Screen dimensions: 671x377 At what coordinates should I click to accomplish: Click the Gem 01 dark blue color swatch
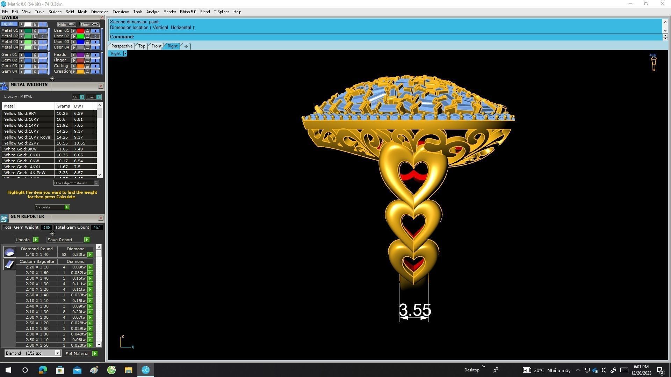pos(28,55)
